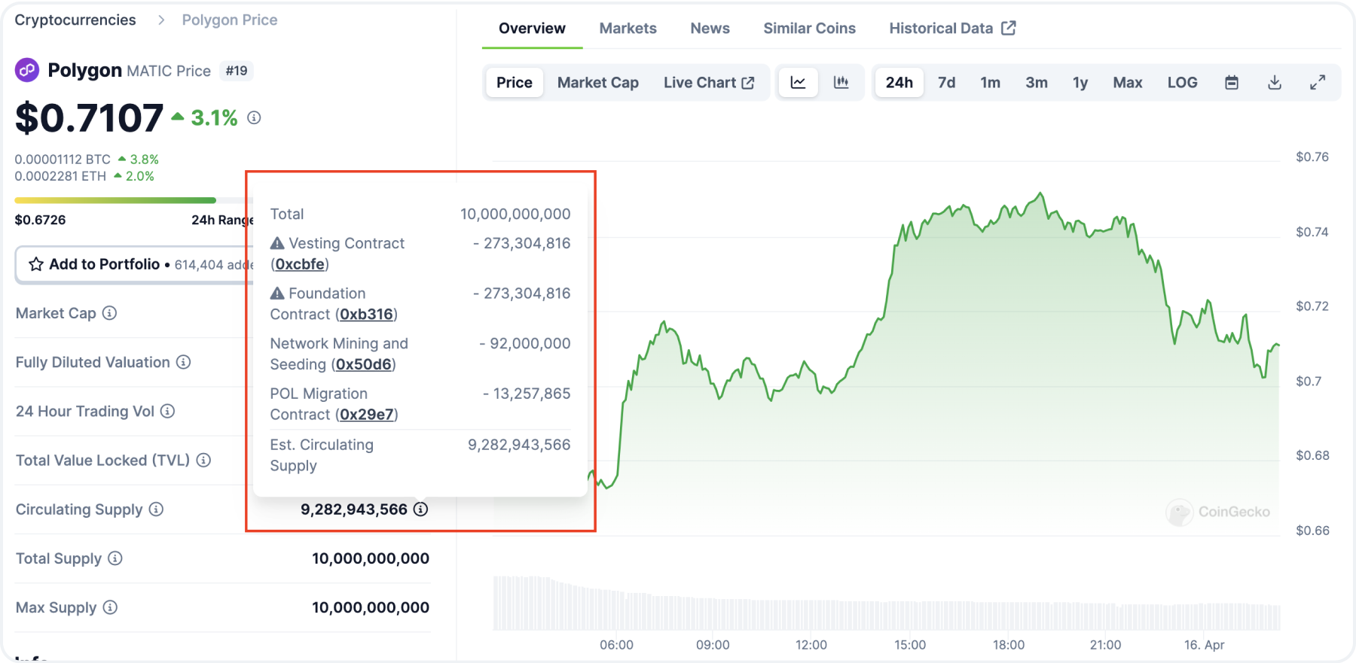Image resolution: width=1356 pixels, height=663 pixels.
Task: Select the 1y time range
Action: pos(1080,83)
